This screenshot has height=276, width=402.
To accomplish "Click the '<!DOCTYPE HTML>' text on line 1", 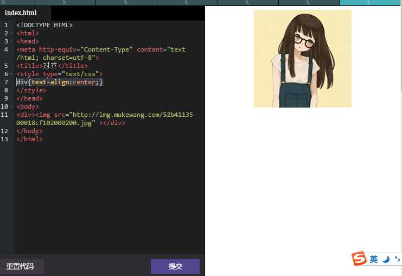I will click(44, 25).
